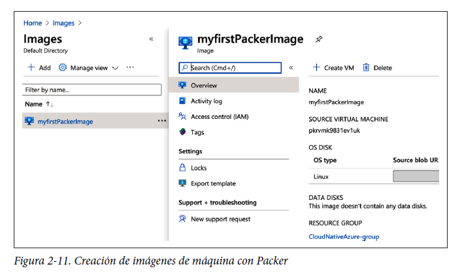Collapse the Images list panel
Image resolution: width=462 pixels, height=275 pixels.
[x=151, y=39]
